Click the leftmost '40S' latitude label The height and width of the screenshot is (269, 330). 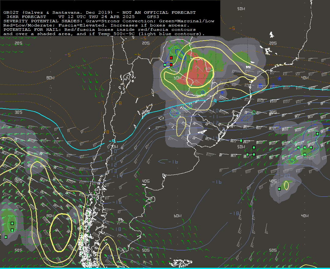19,181
